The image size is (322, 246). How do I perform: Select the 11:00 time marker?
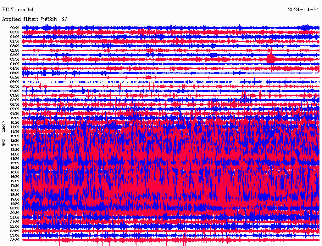(x=15, y=127)
